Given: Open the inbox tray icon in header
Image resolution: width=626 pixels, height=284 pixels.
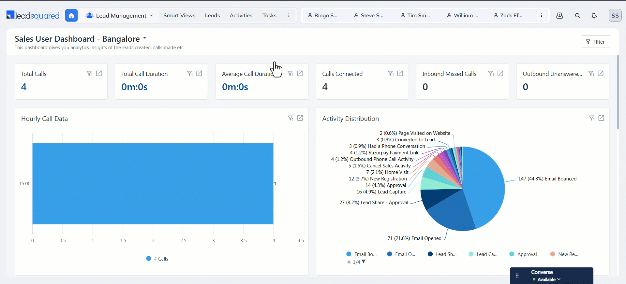Looking at the screenshot, I should [x=559, y=15].
